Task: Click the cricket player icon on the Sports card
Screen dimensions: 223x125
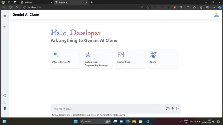Action: [154, 54]
